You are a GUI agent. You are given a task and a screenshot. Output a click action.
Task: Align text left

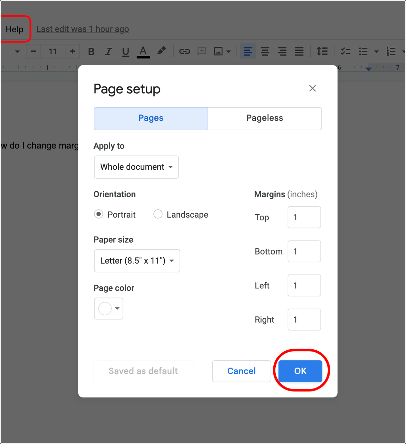click(248, 51)
